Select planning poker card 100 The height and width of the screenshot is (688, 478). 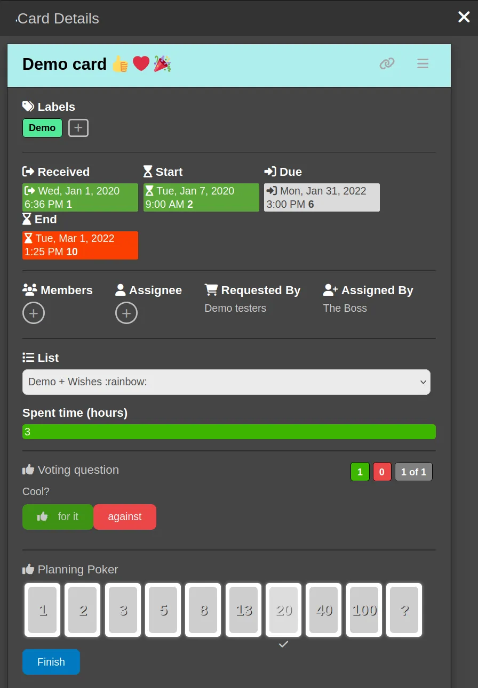[364, 610]
